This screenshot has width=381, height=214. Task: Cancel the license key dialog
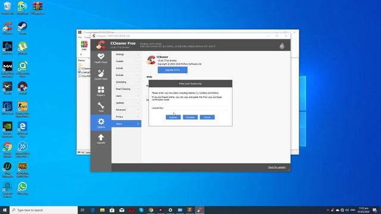(207, 117)
